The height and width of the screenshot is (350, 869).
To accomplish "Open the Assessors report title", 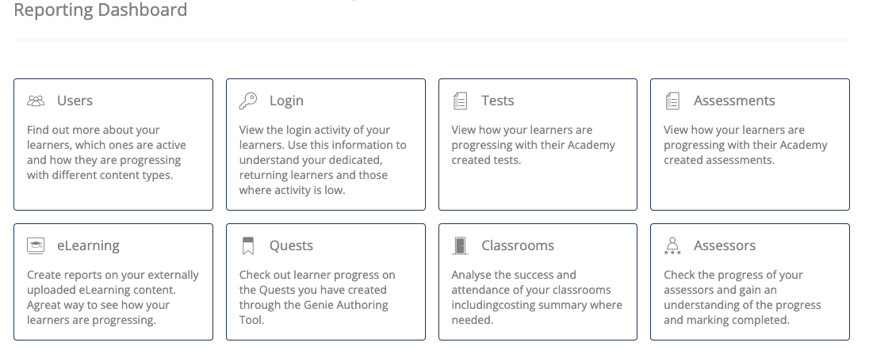I will [x=725, y=246].
